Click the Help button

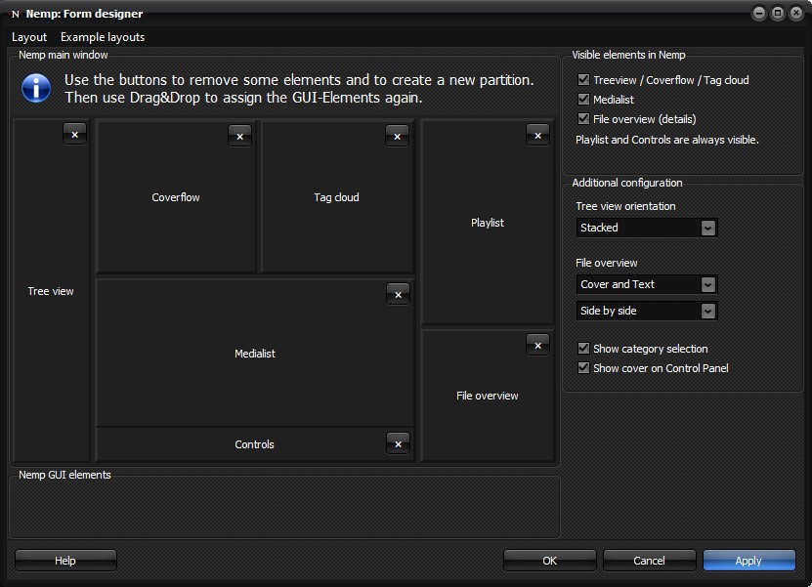pos(65,561)
